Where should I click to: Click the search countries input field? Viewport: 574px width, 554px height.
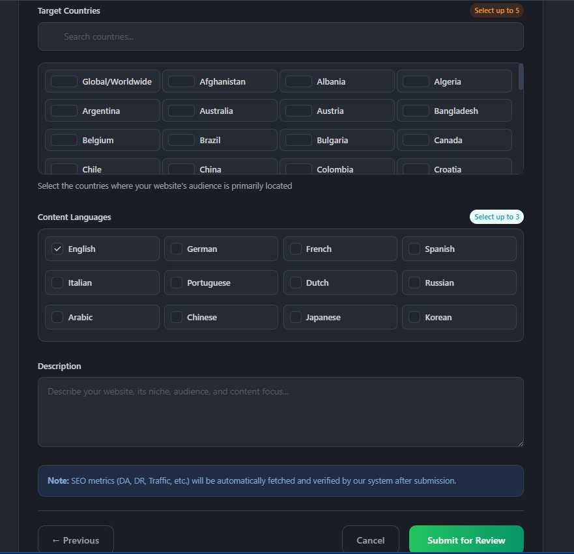coord(280,36)
